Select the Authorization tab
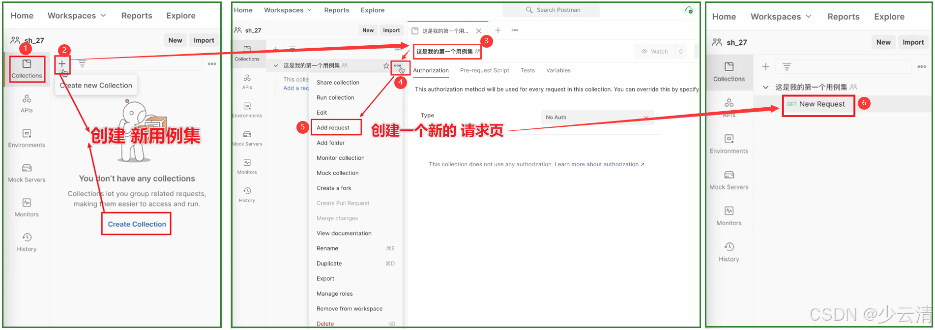Screen dimensions: 935x330 (x=431, y=70)
